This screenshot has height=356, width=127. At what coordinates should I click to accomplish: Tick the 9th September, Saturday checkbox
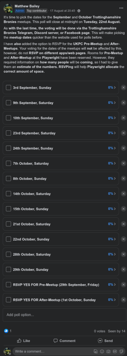click(8, 103)
